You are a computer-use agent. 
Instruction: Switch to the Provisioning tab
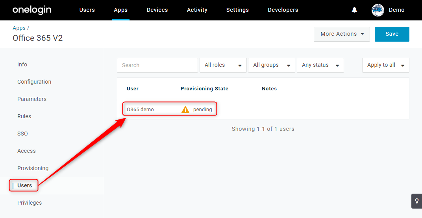point(33,169)
